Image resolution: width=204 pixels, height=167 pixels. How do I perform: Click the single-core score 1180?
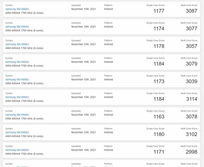159,134
